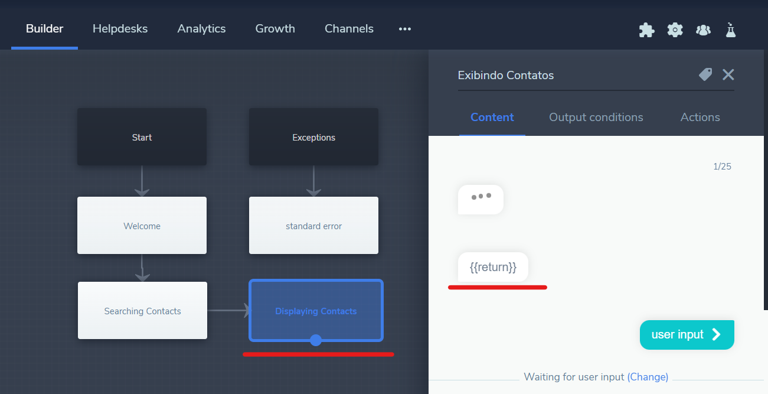Click the Change link for user input
Image resolution: width=768 pixels, height=394 pixels.
[x=648, y=377]
